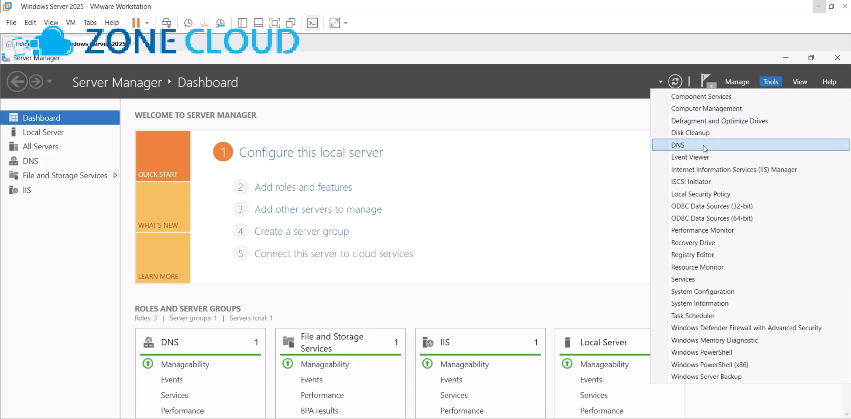
Task: Click the Server Manager refresh icon
Action: [675, 81]
